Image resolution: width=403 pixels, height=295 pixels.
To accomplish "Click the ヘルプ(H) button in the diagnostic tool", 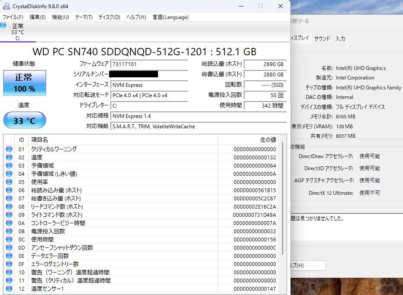I will 308,266.
